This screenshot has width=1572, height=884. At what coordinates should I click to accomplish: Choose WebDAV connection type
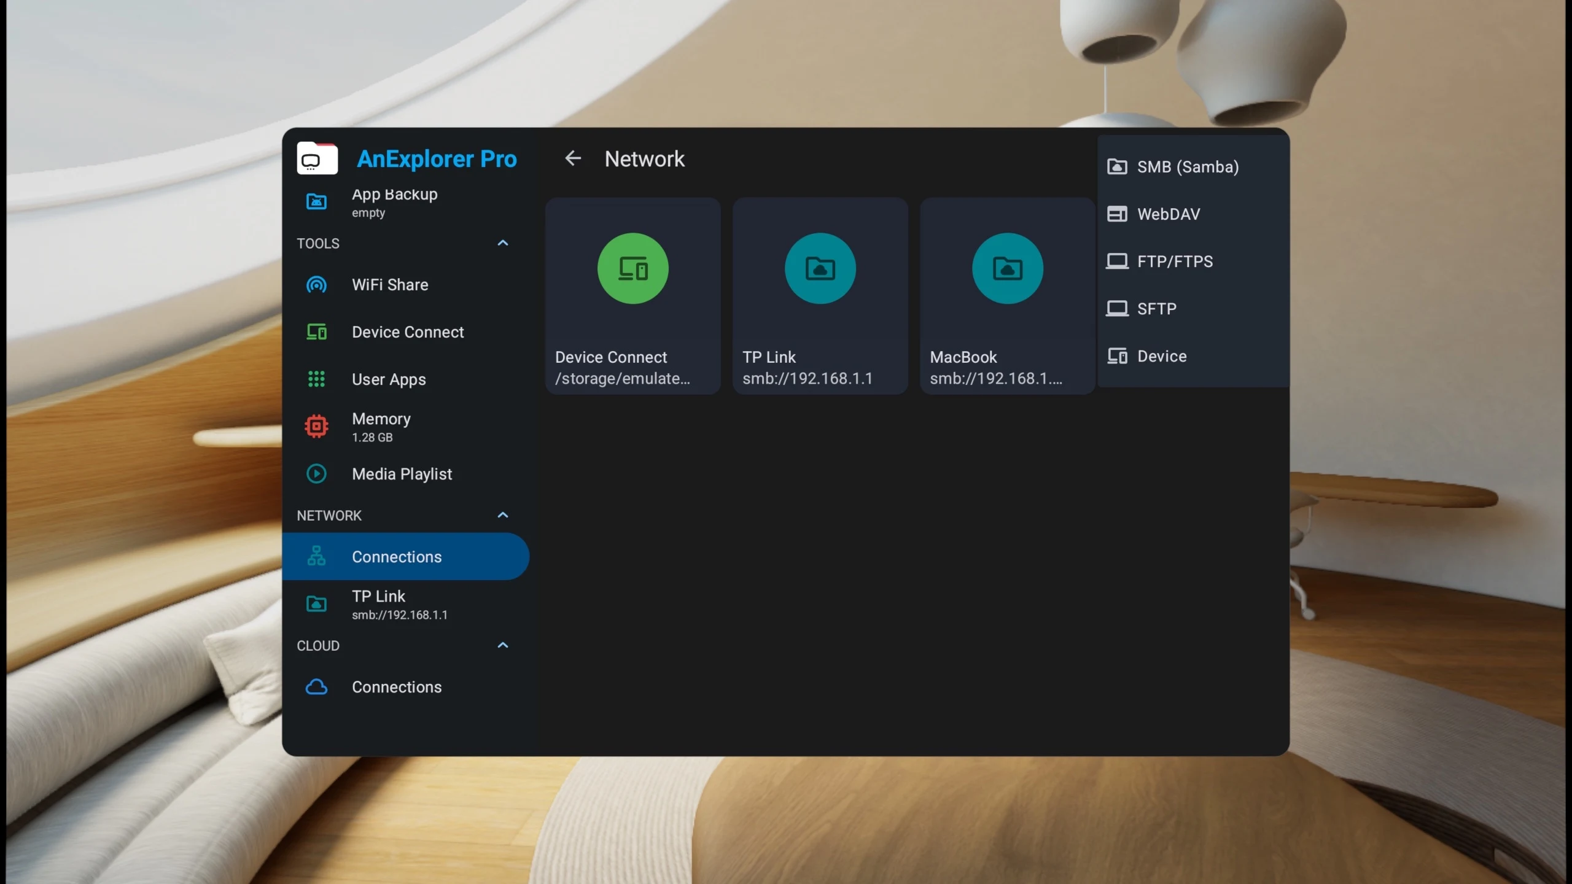[1193, 214]
